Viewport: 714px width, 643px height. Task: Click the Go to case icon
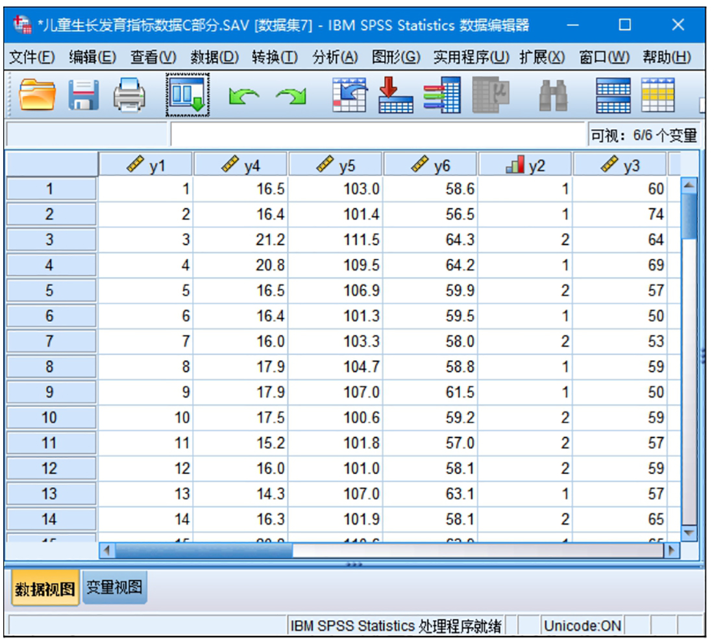(349, 95)
